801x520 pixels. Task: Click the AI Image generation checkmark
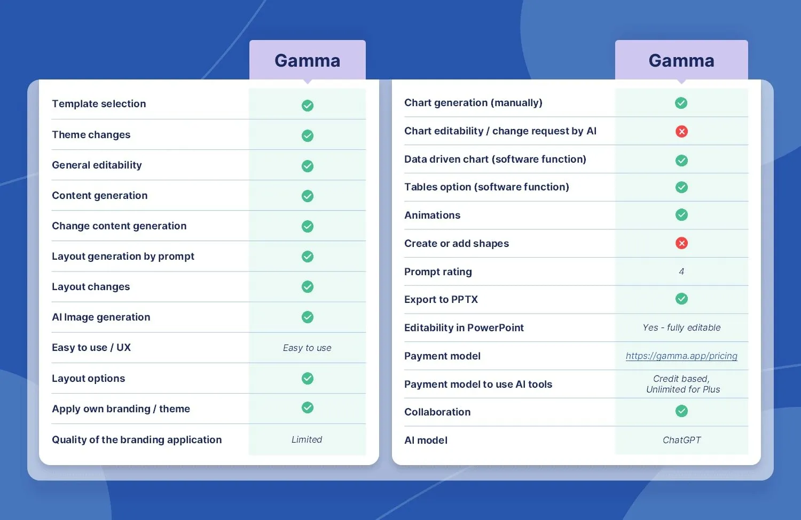point(308,317)
